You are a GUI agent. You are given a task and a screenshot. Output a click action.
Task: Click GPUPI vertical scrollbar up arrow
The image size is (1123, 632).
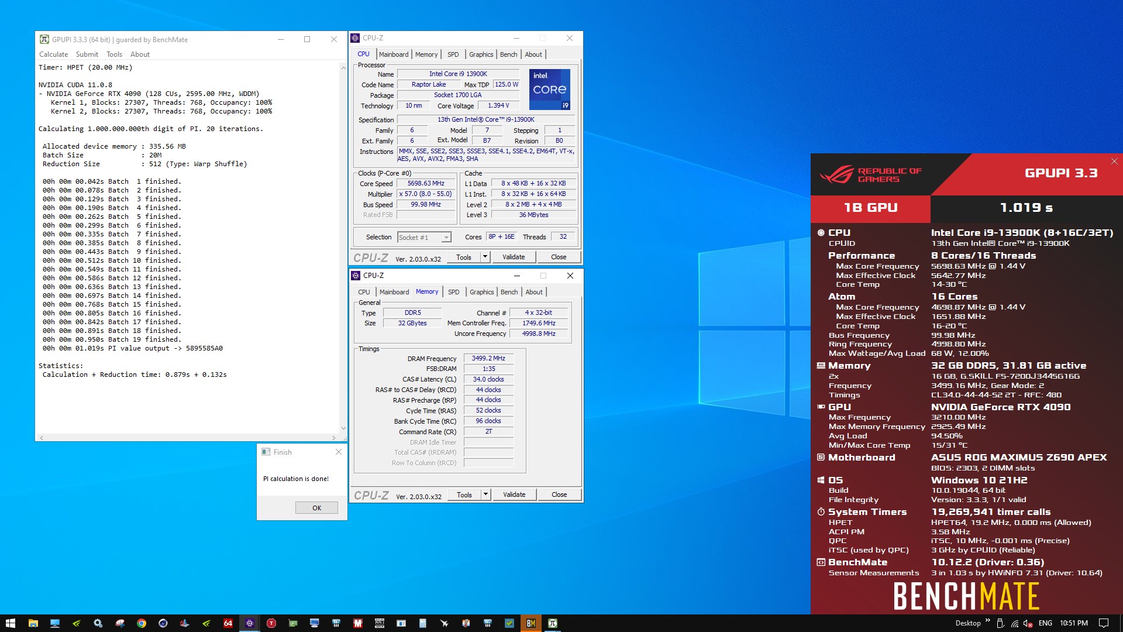(x=343, y=68)
